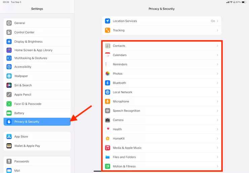Tap the green Face ID & Passcode icon
249x173 pixels.
(x=9, y=104)
